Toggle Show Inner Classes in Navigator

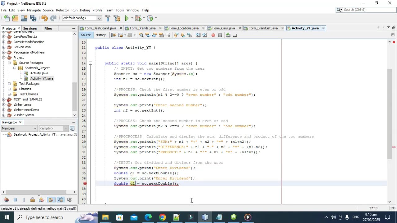coord(41,200)
